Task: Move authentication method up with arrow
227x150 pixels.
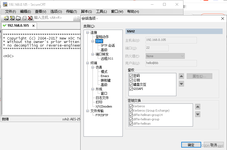Action: pyautogui.click(x=181, y=76)
